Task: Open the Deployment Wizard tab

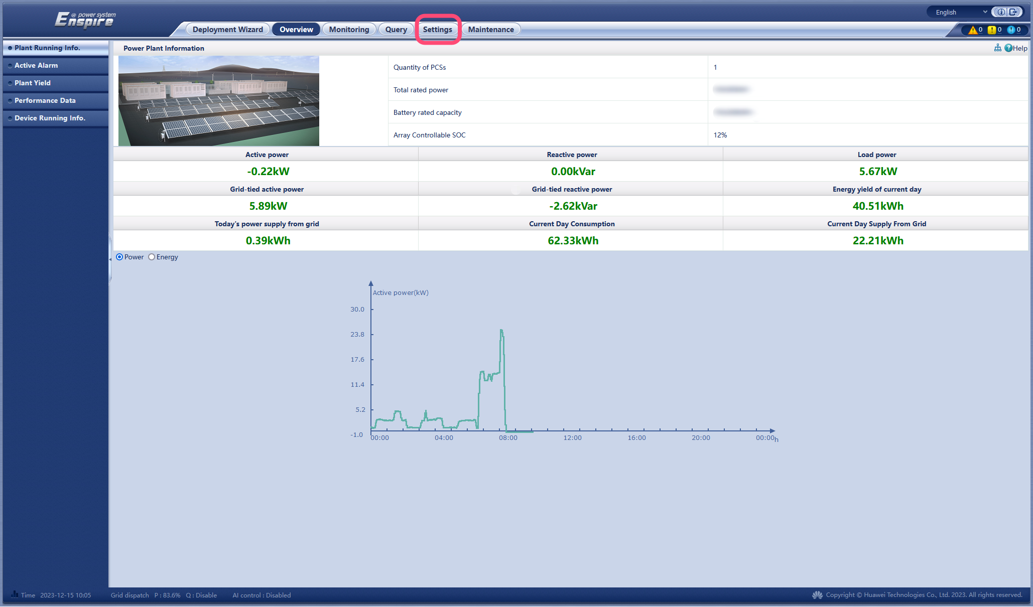Action: [x=227, y=30]
